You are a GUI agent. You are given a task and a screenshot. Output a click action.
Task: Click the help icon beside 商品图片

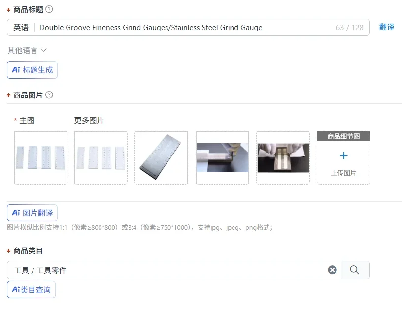coord(49,95)
